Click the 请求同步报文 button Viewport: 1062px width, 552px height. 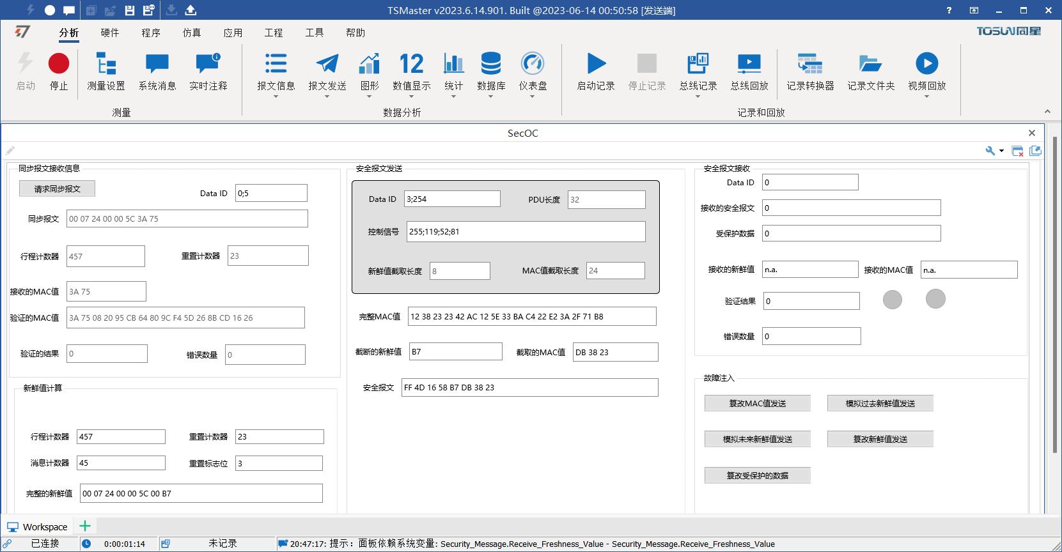pyautogui.click(x=58, y=188)
